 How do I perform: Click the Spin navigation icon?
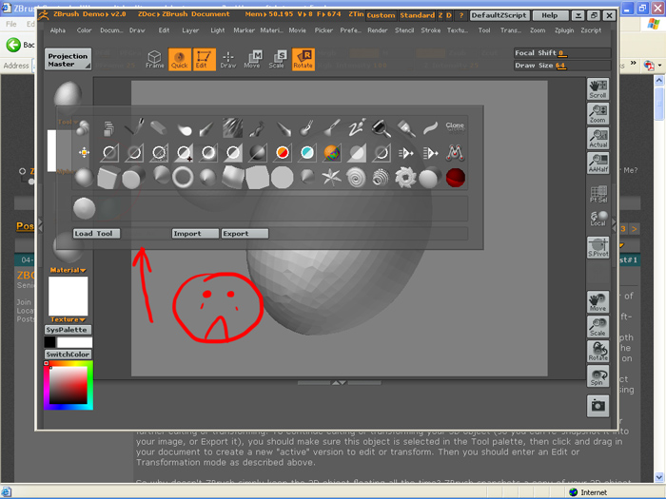pyautogui.click(x=598, y=376)
